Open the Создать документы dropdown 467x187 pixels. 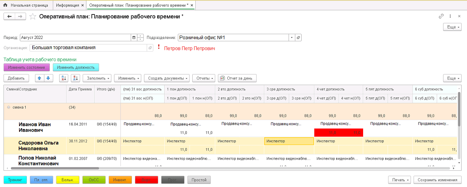tap(167, 78)
